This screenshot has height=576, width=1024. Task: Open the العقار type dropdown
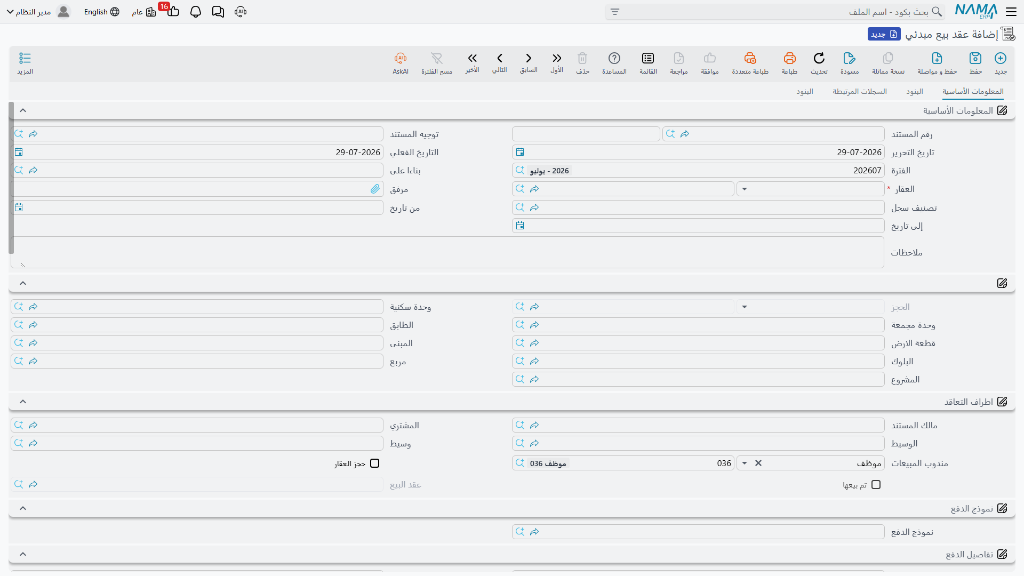coord(745,189)
